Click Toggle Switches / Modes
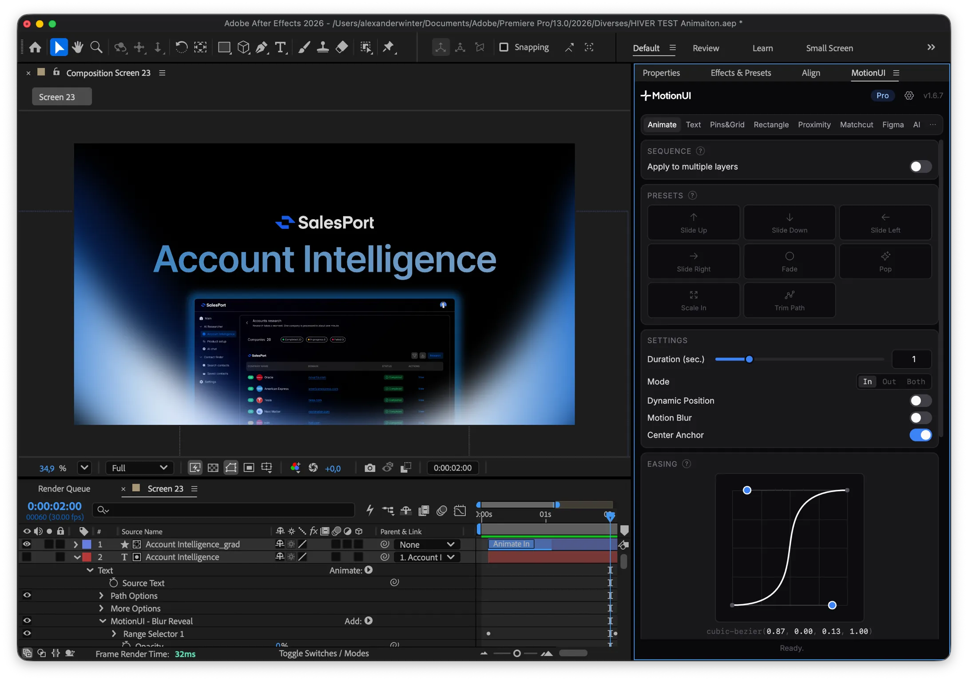This screenshot has width=968, height=681. click(x=324, y=653)
